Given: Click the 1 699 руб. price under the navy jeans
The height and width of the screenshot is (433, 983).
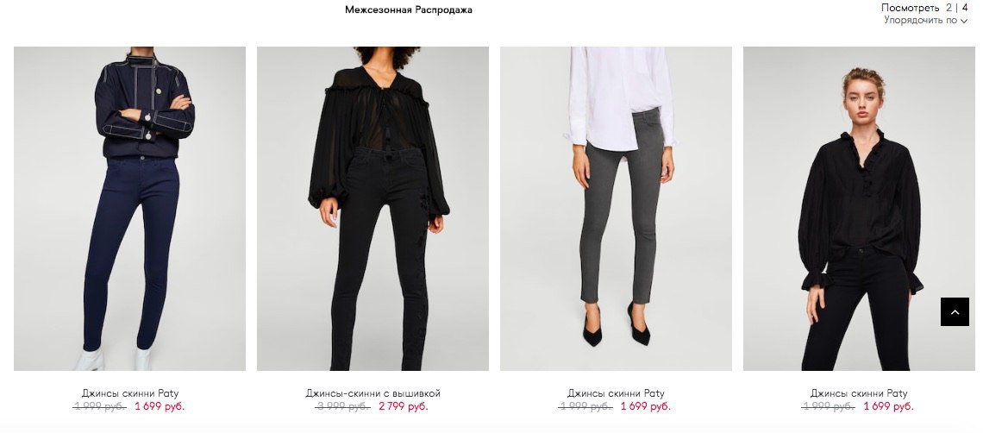Looking at the screenshot, I should (160, 406).
